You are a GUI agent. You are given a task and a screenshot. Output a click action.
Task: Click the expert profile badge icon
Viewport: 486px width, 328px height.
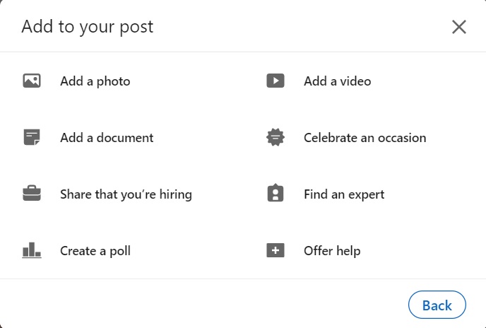(x=275, y=193)
